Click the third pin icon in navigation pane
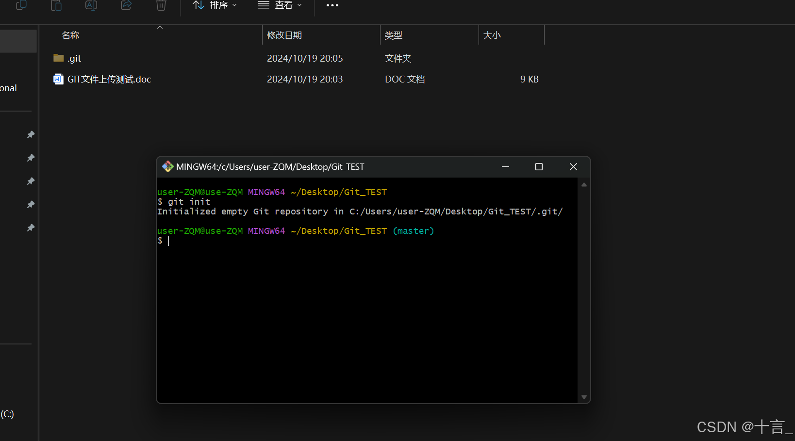This screenshot has width=795, height=441. [31, 181]
